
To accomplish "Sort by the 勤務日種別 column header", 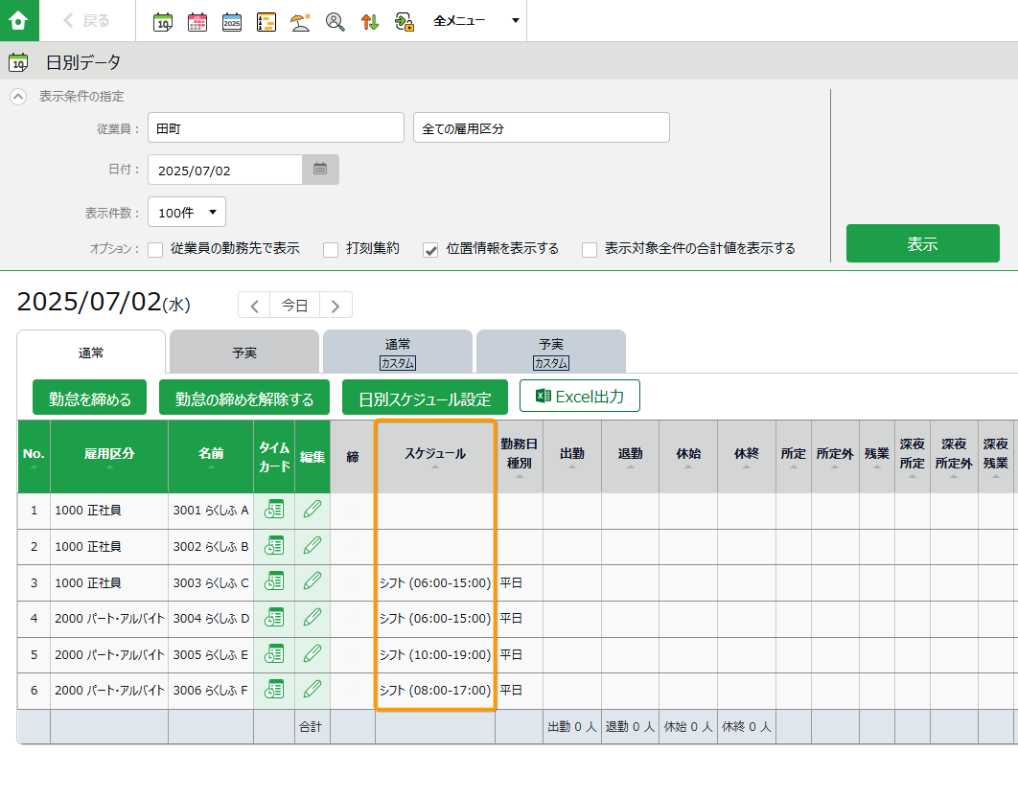I will click(519, 457).
